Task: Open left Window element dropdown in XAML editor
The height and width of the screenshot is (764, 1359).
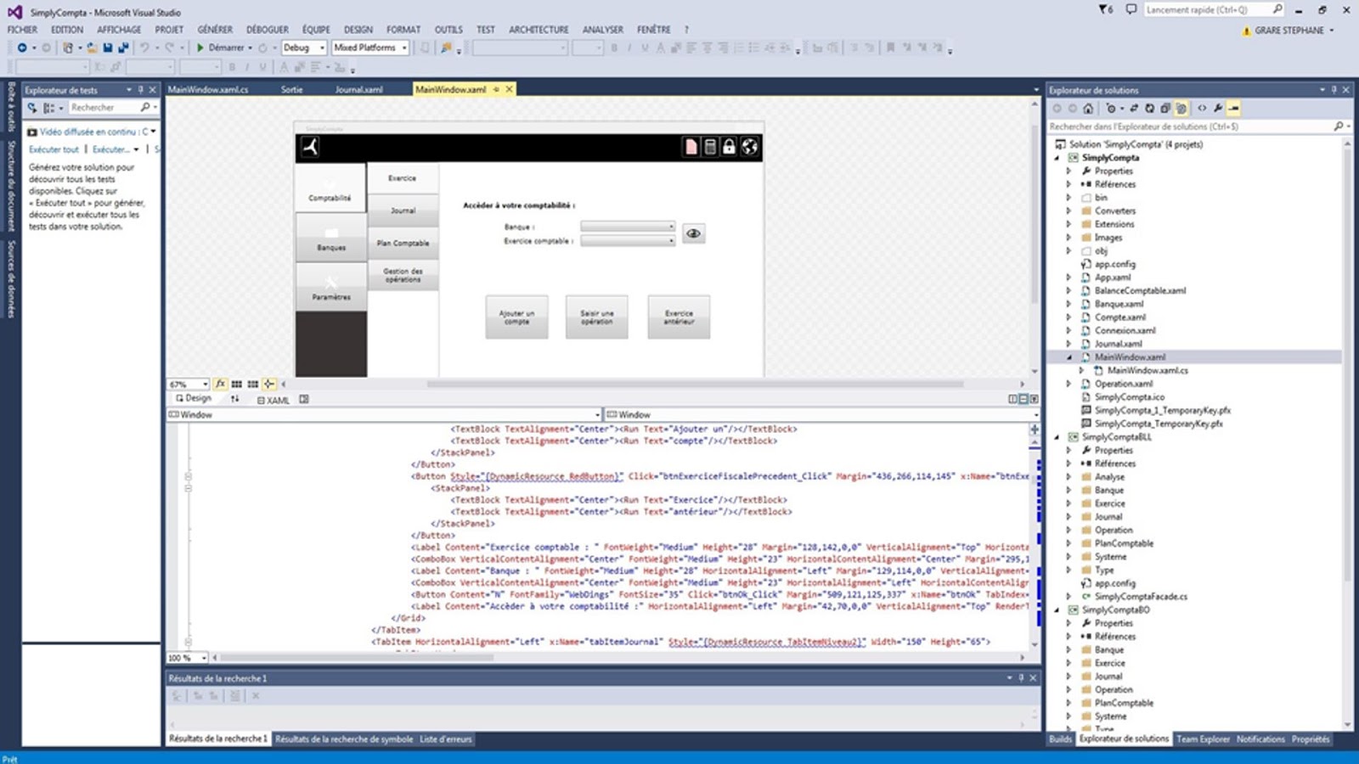Action: [x=384, y=415]
